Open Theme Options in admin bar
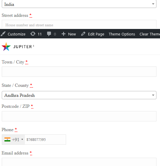160x166 pixels. (x=122, y=34)
